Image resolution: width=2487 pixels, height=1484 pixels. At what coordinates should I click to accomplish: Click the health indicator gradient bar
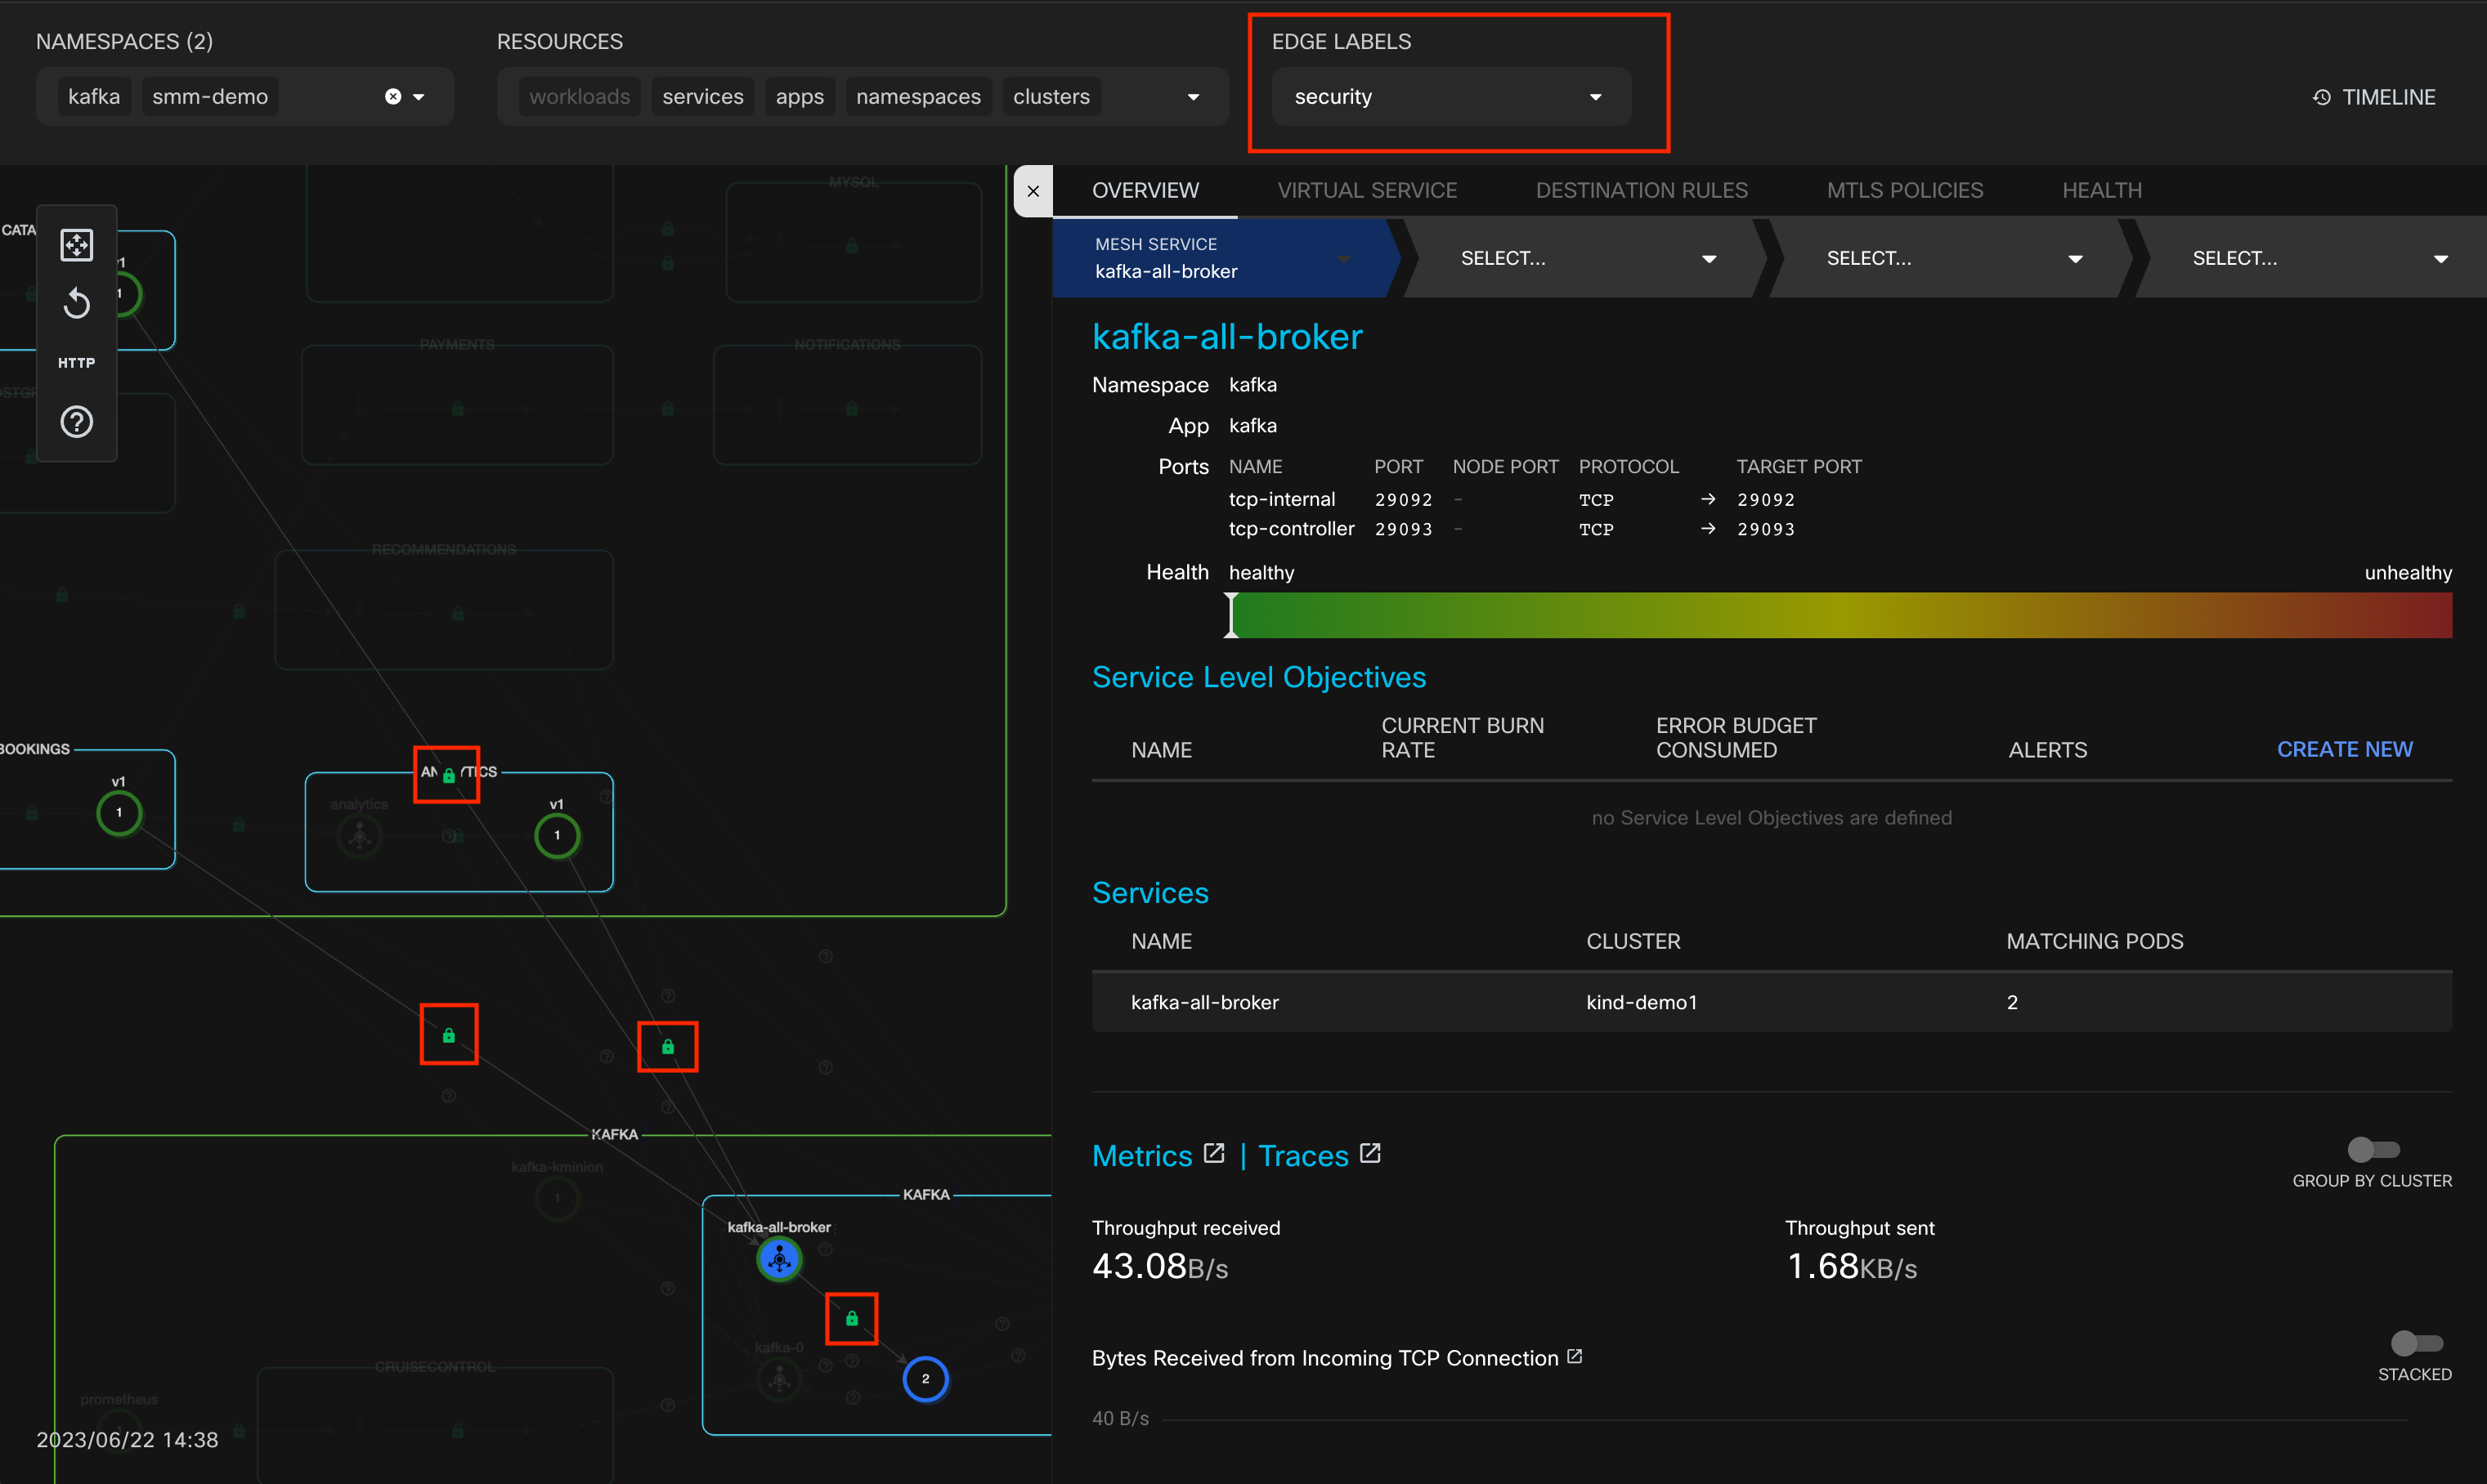(1841, 615)
